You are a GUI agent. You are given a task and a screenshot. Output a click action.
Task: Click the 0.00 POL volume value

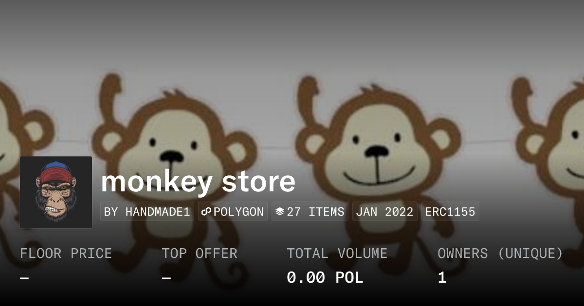point(325,278)
